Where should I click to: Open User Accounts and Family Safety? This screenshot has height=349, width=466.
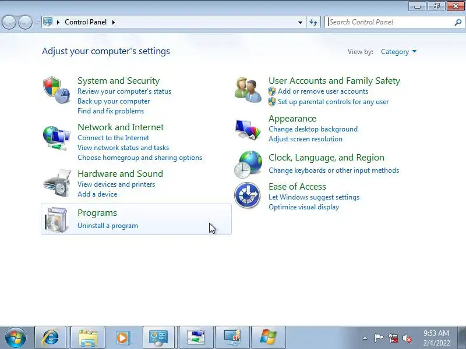coord(334,81)
